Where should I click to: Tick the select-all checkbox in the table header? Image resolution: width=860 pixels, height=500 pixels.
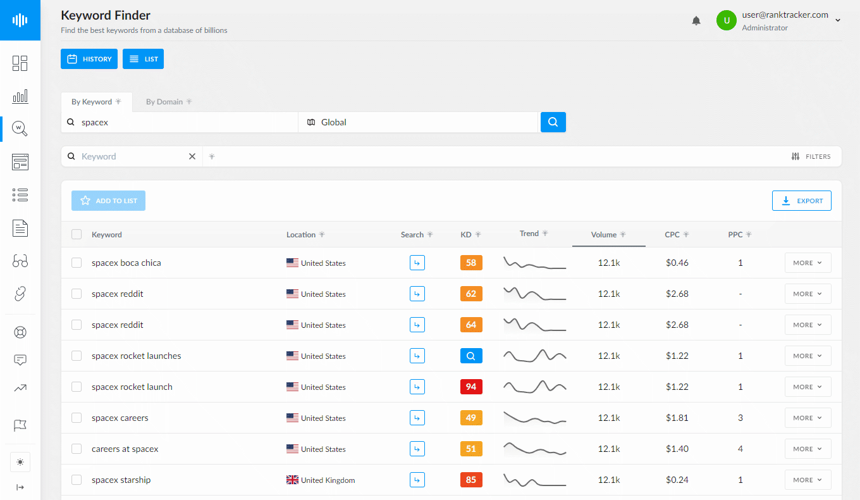[x=77, y=234]
